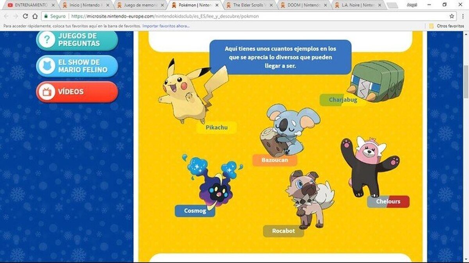Click the Bazoucan name label

pos(275,160)
